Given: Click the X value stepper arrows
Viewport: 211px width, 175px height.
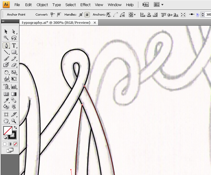Looking at the screenshot, I should [x=203, y=14].
